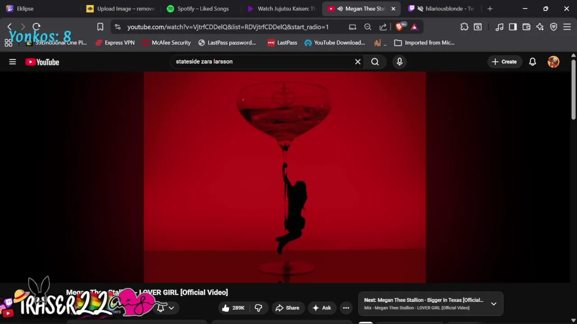Click the Ask button
Screen dimensions: 577x324
click(322, 308)
